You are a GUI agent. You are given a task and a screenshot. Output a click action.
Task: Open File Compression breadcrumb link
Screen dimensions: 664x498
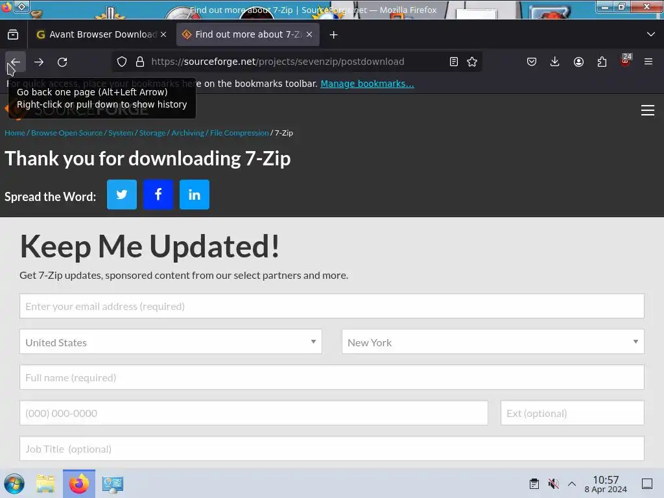click(239, 133)
